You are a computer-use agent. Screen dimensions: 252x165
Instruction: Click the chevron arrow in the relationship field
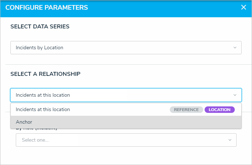tap(235, 95)
